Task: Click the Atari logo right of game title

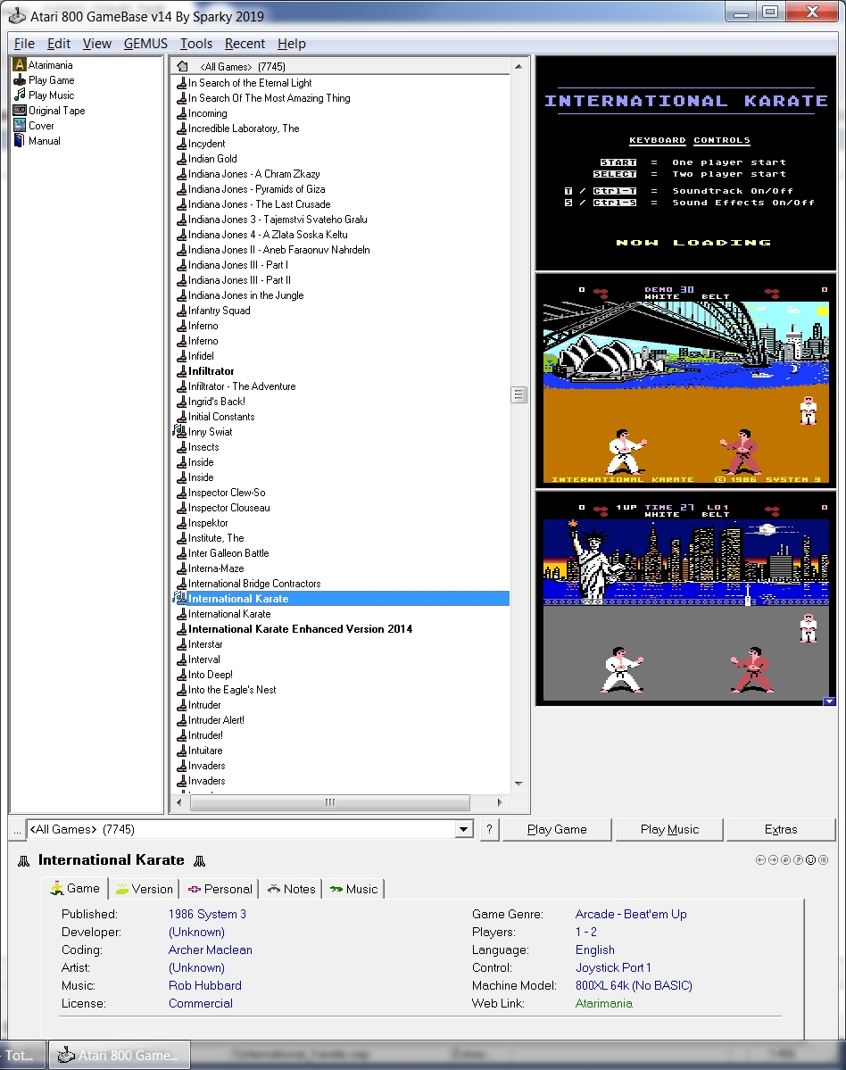Action: [x=199, y=861]
